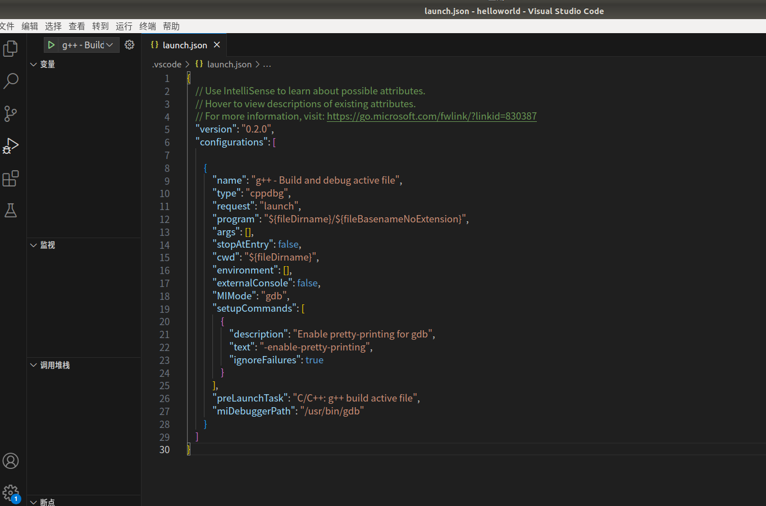Screen dimensions: 766x506
Task: Open the Source Control view
Action: (11, 114)
